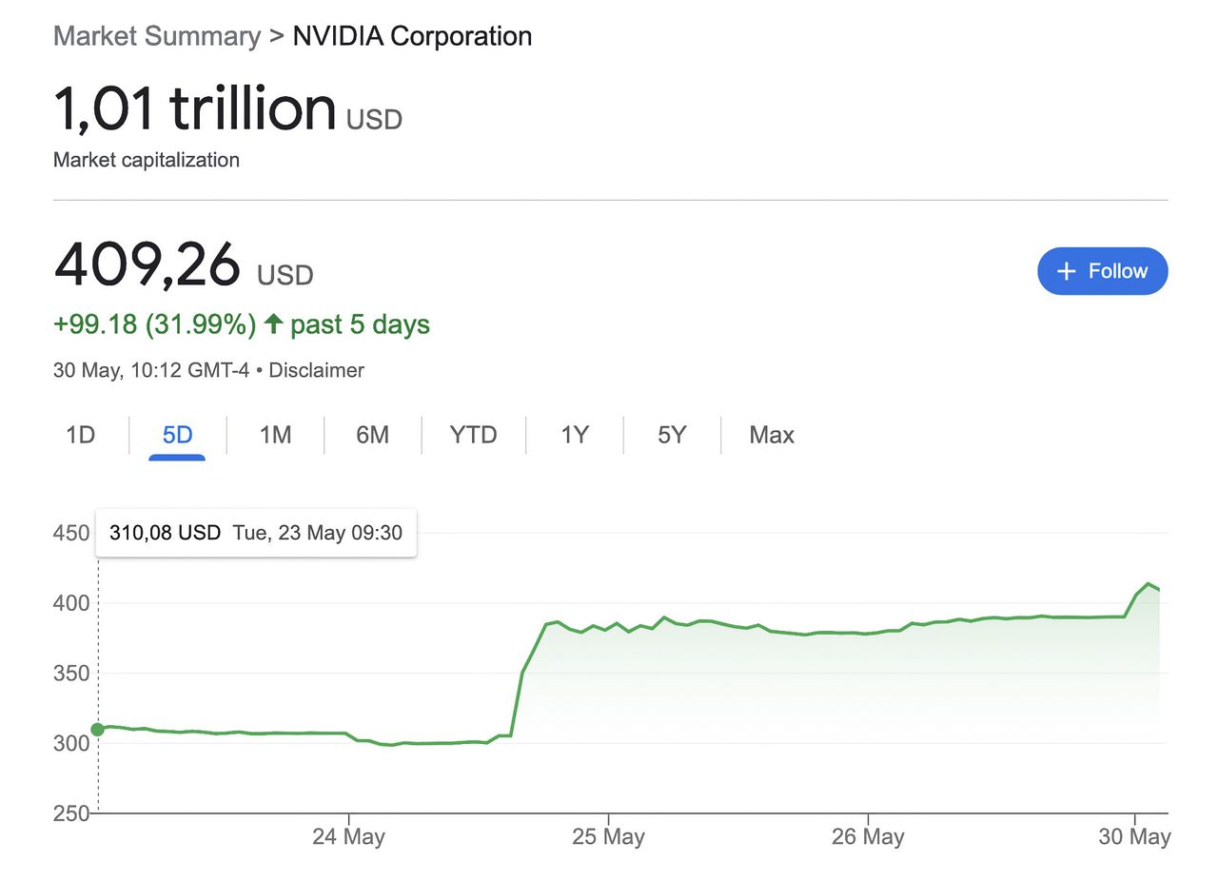Screen dimensions: 1218x881
Task: View the 5Y price chart
Action: click(672, 435)
